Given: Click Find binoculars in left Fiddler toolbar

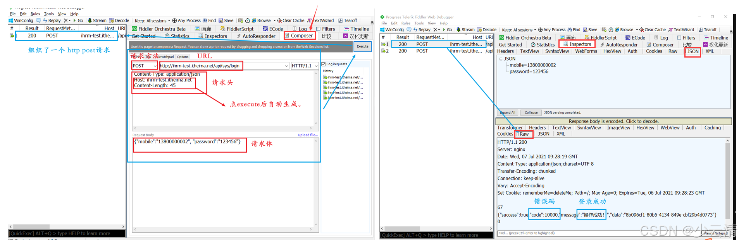Looking at the screenshot, I should 209,20.
